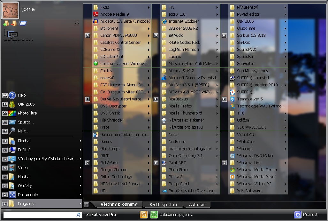328x221 pixels.
Task: Open Centrum zařízení Windows
Action: coord(122,63)
